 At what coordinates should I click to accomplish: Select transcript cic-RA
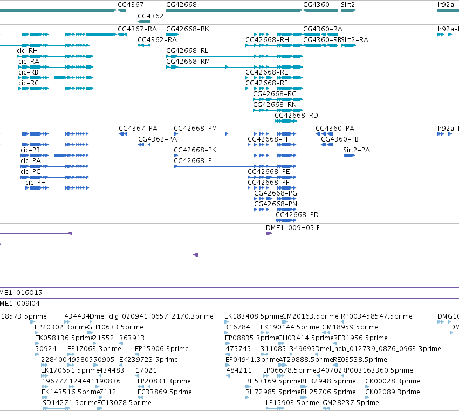29,62
